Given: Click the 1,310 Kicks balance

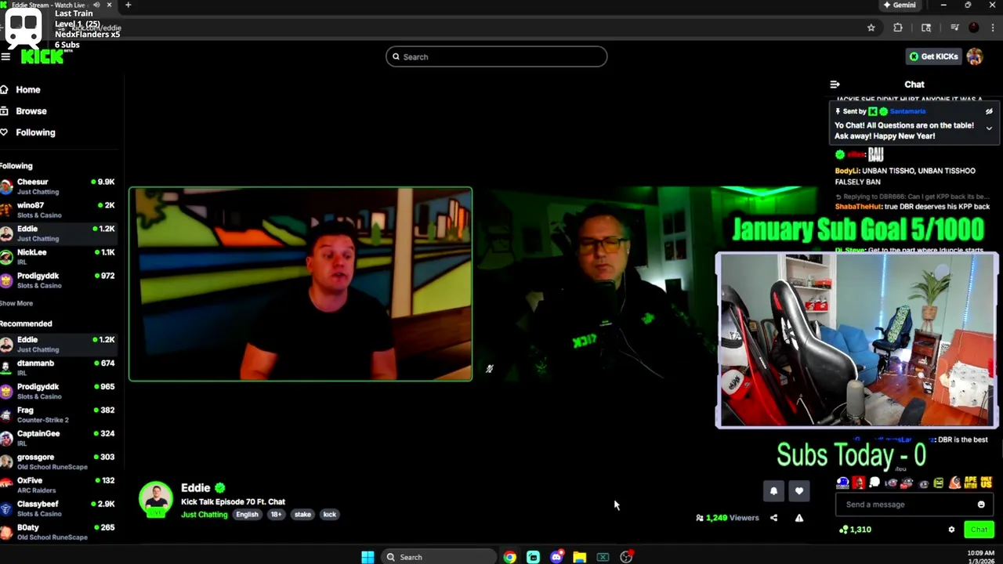Looking at the screenshot, I should pyautogui.click(x=855, y=530).
